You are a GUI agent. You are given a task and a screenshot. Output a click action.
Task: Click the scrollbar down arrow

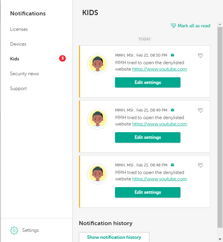[220, 239]
